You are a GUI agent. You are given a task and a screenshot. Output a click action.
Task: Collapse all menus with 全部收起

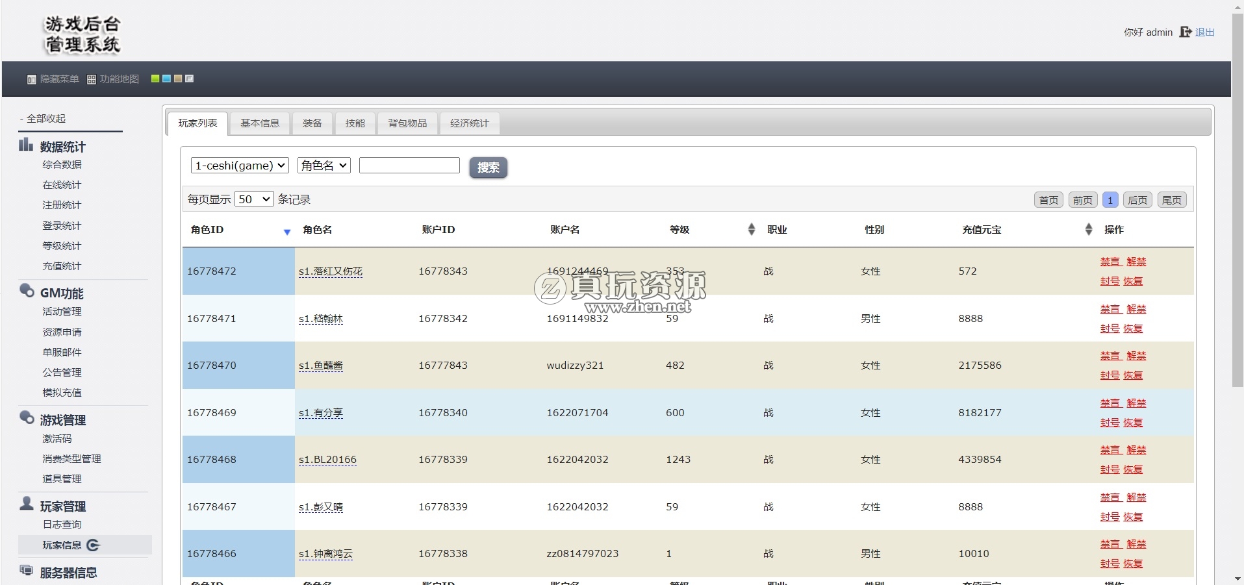(x=43, y=118)
